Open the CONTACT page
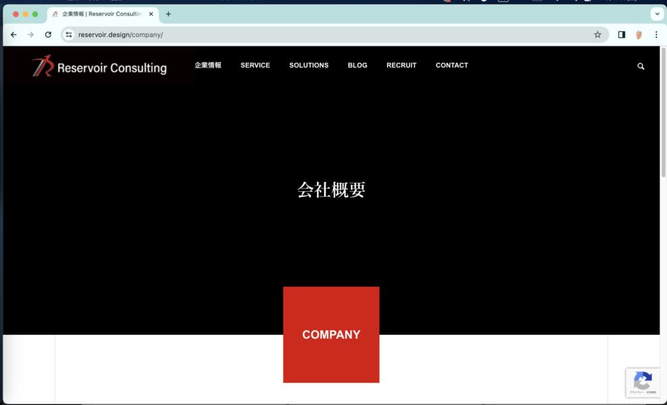Image resolution: width=667 pixels, height=405 pixels. pyautogui.click(x=452, y=65)
